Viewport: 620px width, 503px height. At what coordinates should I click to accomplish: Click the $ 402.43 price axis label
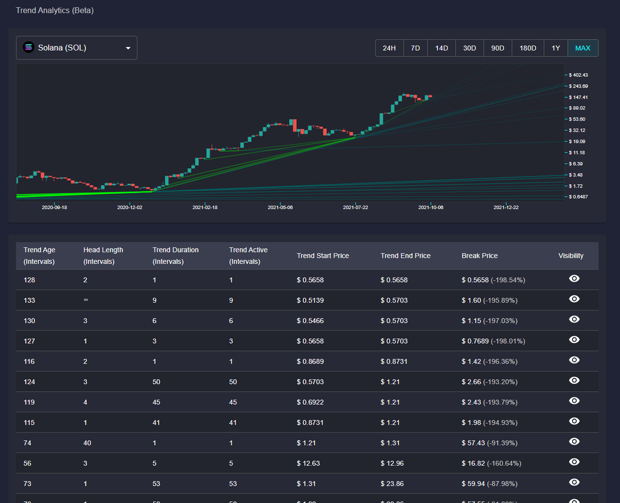(x=578, y=75)
